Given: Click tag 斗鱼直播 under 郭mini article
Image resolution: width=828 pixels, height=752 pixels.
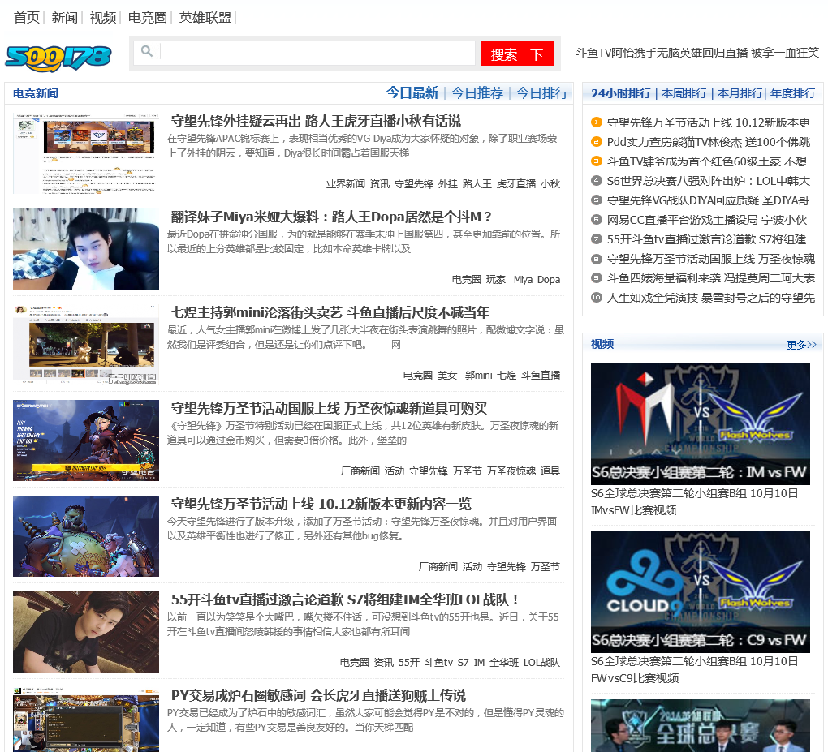Looking at the screenshot, I should (x=541, y=376).
